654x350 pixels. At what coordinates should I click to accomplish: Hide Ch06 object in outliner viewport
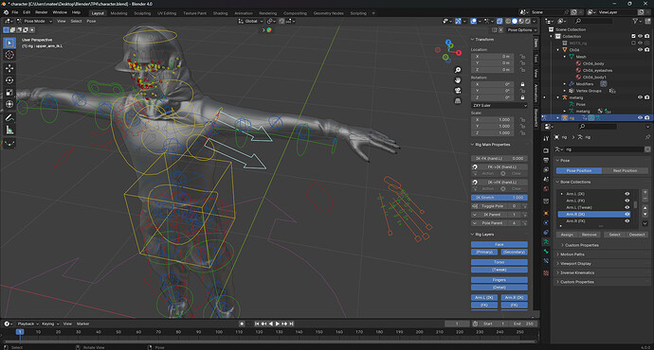click(x=640, y=49)
